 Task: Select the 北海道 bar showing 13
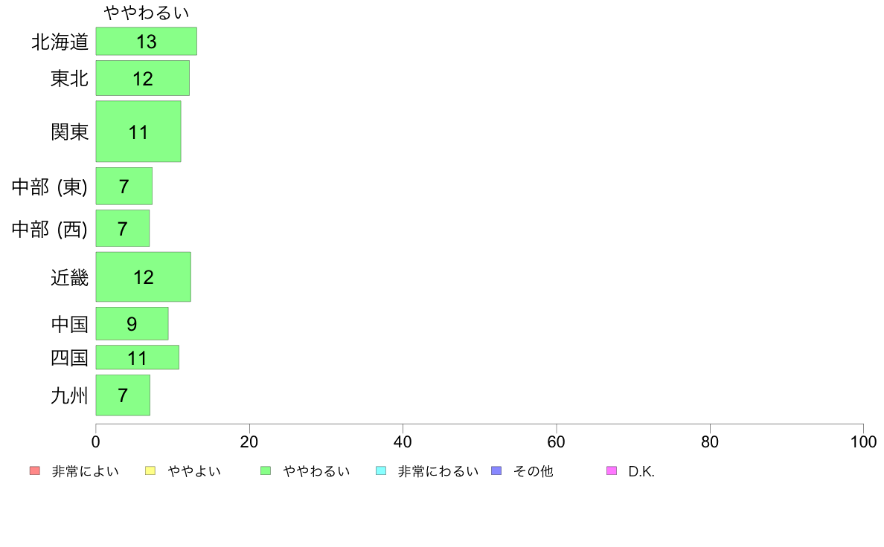click(146, 41)
